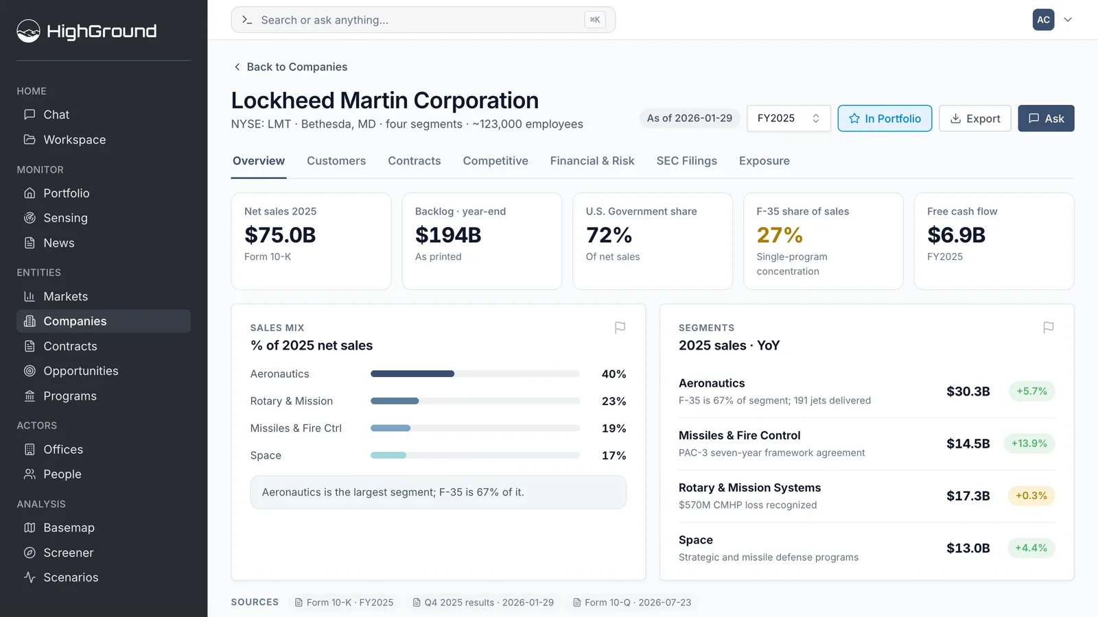Open Opportunities in the sidebar

click(x=104, y=371)
